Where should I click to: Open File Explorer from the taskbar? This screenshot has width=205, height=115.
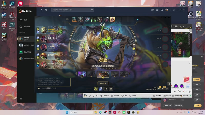(x=96, y=112)
